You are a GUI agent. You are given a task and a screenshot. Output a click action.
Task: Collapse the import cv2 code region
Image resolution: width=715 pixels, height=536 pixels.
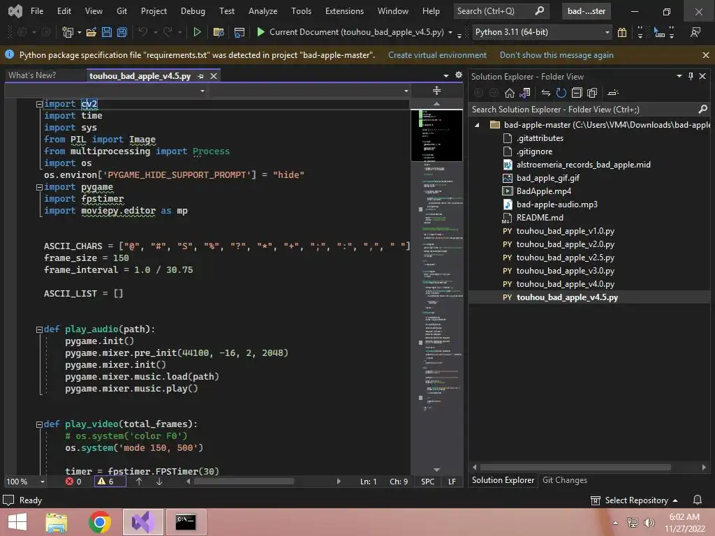[39, 104]
